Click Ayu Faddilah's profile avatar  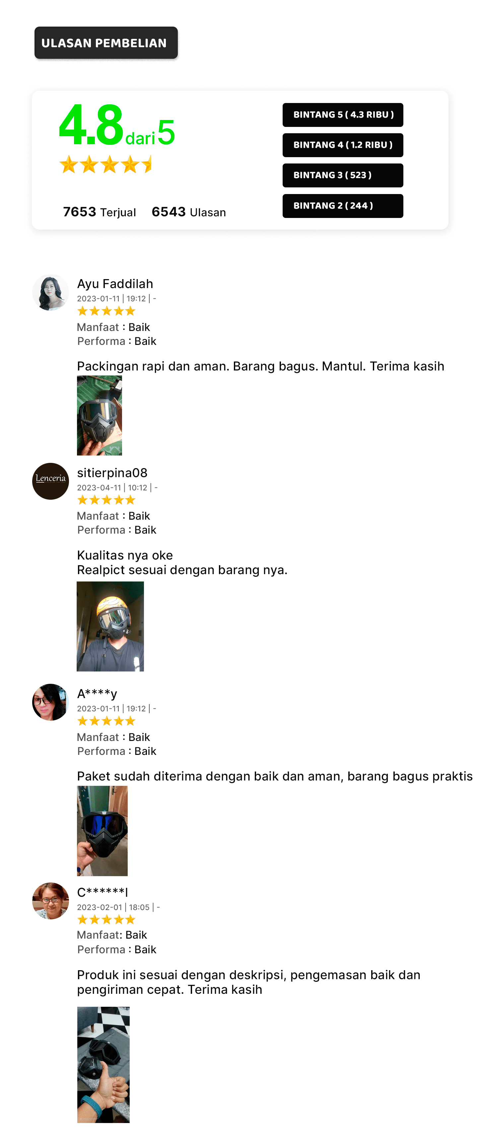tap(50, 292)
